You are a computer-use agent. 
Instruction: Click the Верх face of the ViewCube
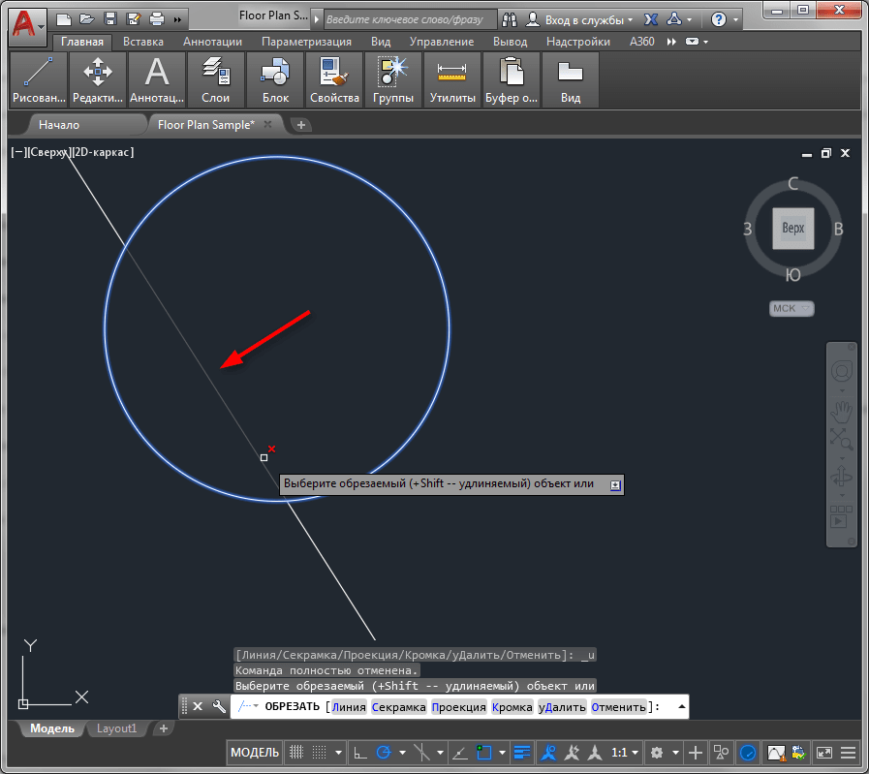[x=792, y=229]
